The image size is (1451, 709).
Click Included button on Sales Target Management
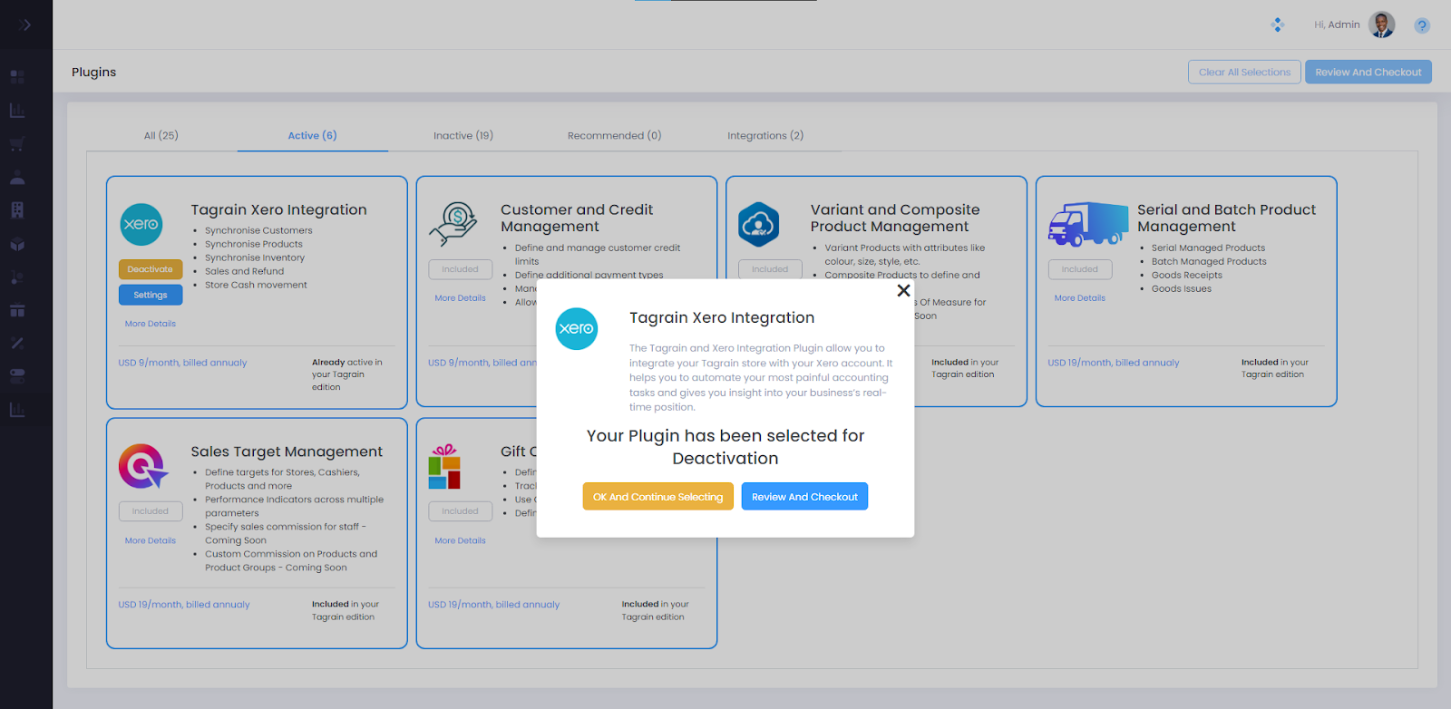click(151, 511)
